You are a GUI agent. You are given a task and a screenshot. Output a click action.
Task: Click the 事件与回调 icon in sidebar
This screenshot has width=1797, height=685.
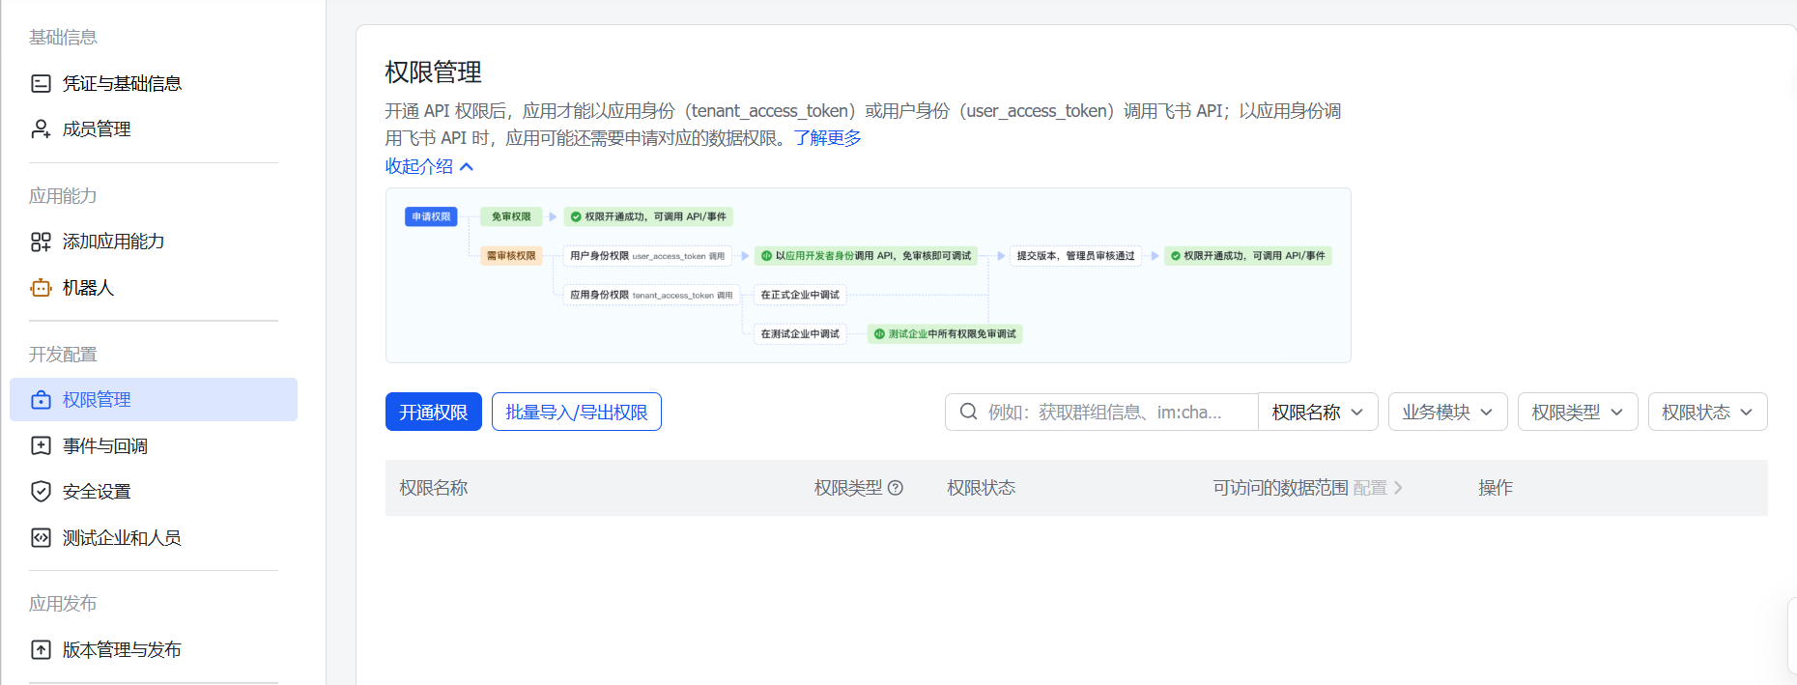click(41, 446)
